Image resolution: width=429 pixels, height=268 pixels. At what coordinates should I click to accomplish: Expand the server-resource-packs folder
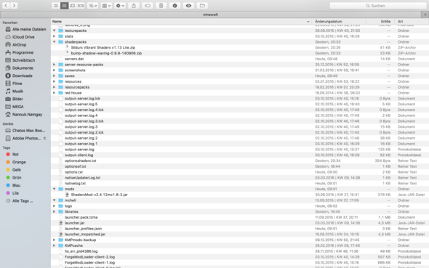(55, 65)
